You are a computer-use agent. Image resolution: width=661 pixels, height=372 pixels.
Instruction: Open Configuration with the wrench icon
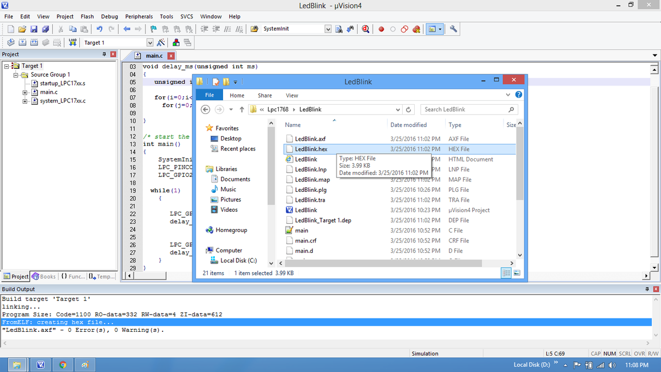(453, 29)
